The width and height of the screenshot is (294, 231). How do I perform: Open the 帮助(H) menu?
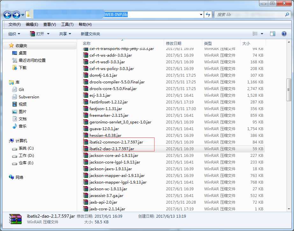pyautogui.click(x=85, y=24)
